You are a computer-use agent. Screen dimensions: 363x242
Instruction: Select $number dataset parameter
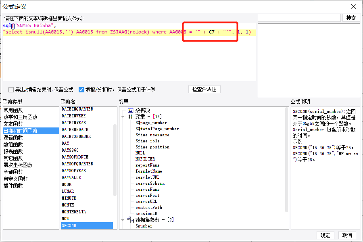click(144, 226)
